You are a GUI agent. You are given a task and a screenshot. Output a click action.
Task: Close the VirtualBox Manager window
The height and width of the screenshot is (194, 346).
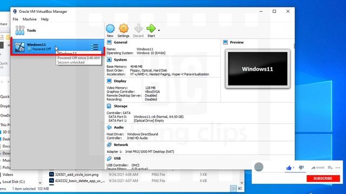coord(288,11)
